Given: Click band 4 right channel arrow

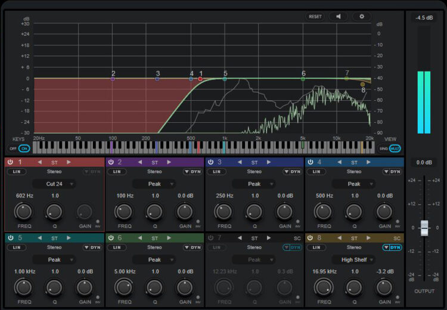Looking at the screenshot, I should point(368,162).
